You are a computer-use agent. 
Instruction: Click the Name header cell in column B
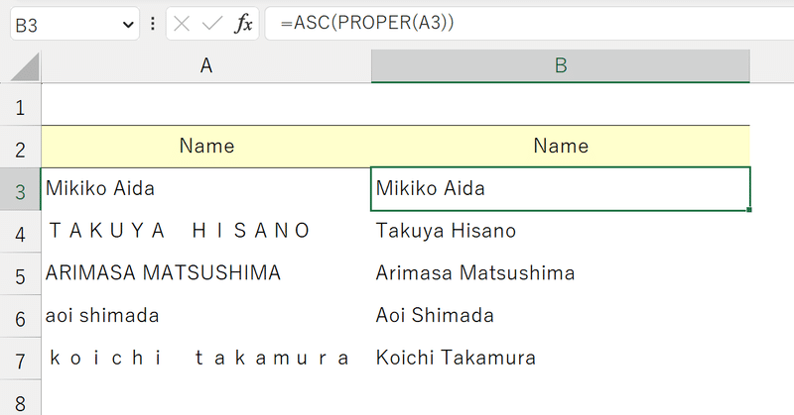coord(561,147)
